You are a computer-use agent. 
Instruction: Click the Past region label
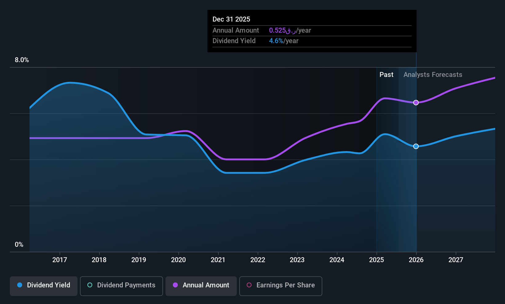(x=386, y=75)
